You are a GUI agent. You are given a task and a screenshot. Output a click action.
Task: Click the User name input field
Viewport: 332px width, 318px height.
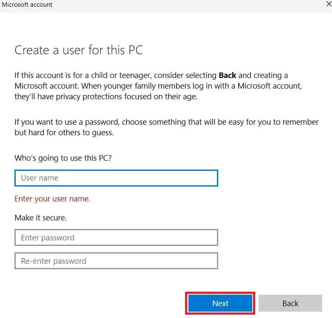click(116, 178)
